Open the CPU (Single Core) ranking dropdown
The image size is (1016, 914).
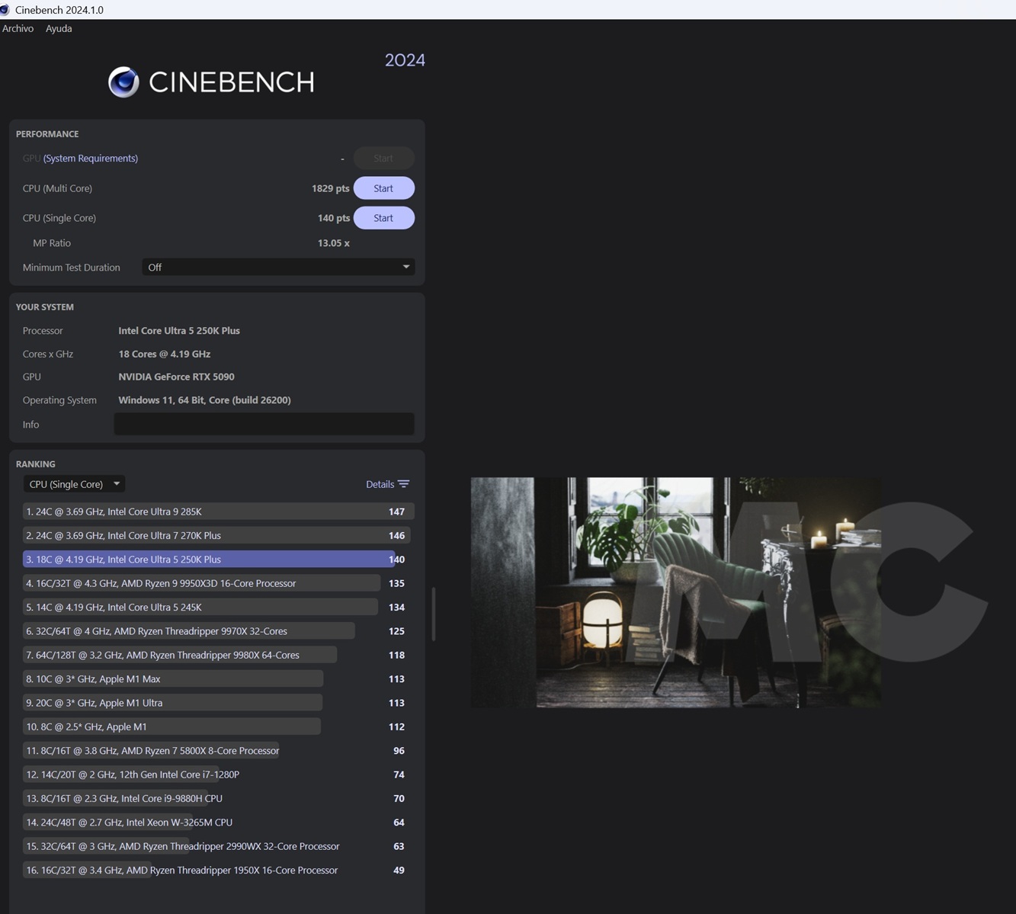coord(73,484)
